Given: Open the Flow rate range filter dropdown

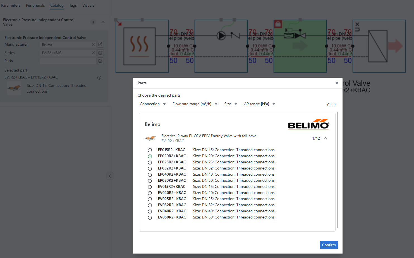Looking at the screenshot, I should point(195,104).
